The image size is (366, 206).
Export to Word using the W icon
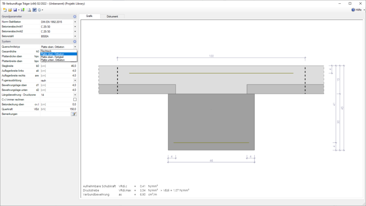35,10
